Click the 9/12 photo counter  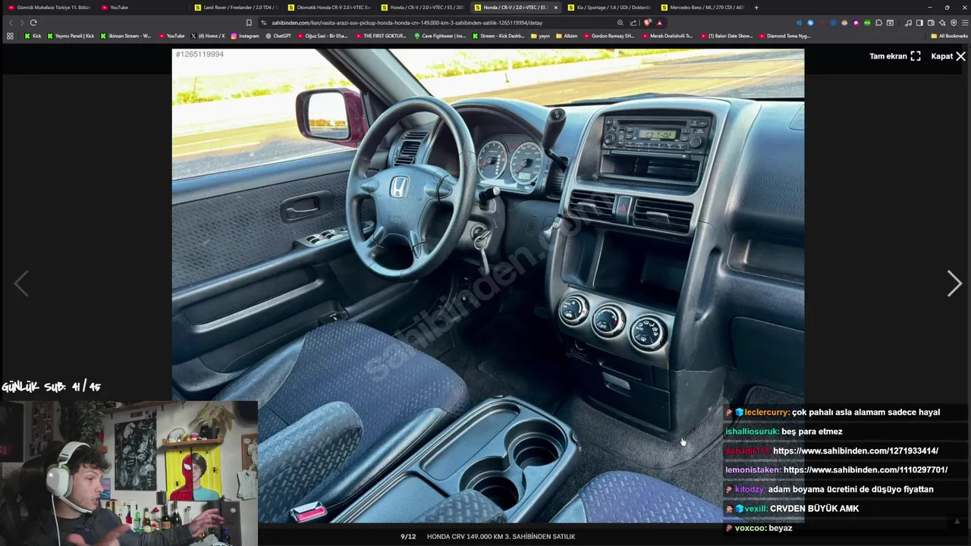(x=408, y=536)
